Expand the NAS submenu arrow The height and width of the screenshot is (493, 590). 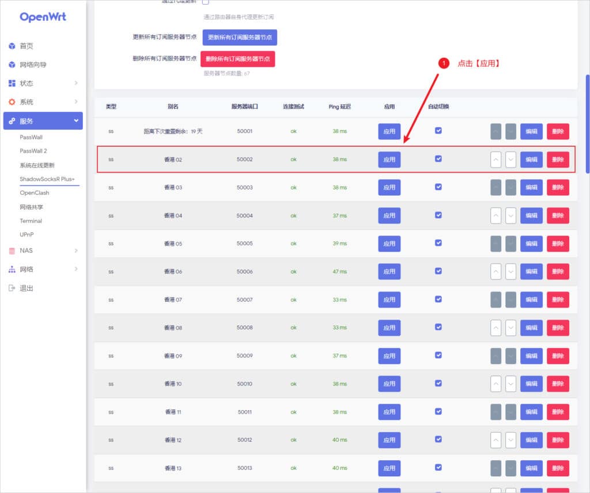click(x=76, y=251)
